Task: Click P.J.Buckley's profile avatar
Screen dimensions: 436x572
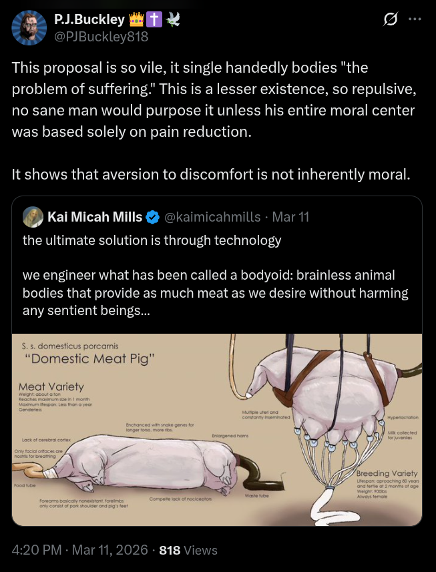Action: [x=29, y=28]
